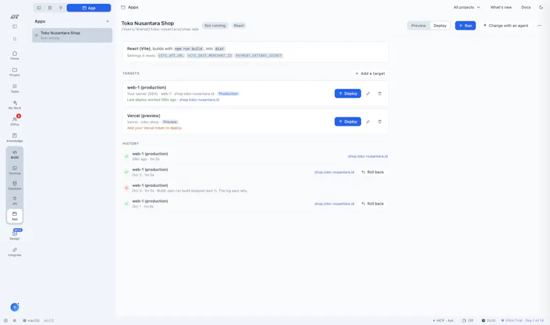Open Terminal under Build
The width and height of the screenshot is (550, 325).
(x=14, y=170)
